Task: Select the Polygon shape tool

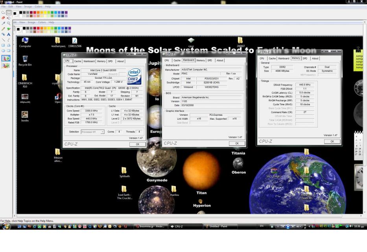Action: (9, 45)
